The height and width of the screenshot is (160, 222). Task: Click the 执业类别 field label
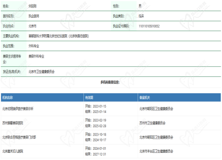pyautogui.click(x=119, y=16)
